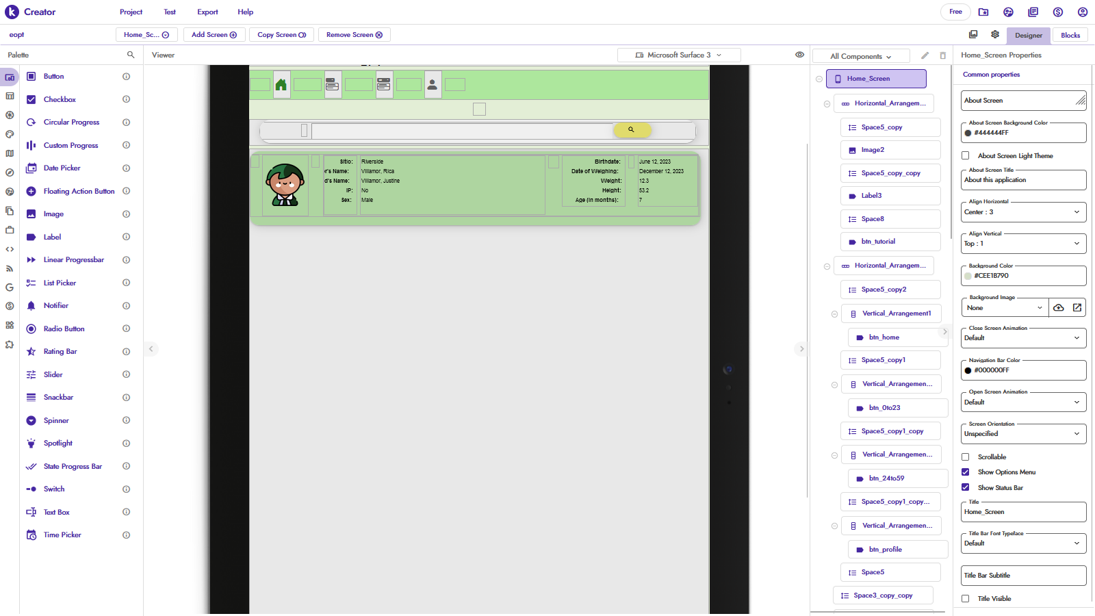Image resolution: width=1095 pixels, height=616 pixels.
Task: Open the starred folder icon in the top bar
Action: tap(983, 12)
